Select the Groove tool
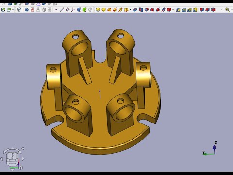This screenshot has height=175, width=233. pos(147,10)
